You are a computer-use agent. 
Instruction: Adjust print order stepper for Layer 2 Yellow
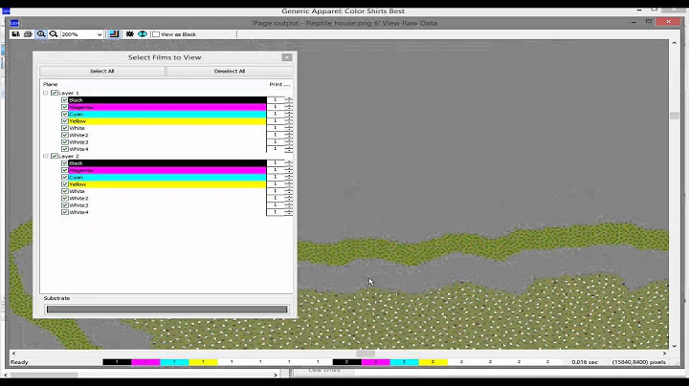click(x=289, y=184)
